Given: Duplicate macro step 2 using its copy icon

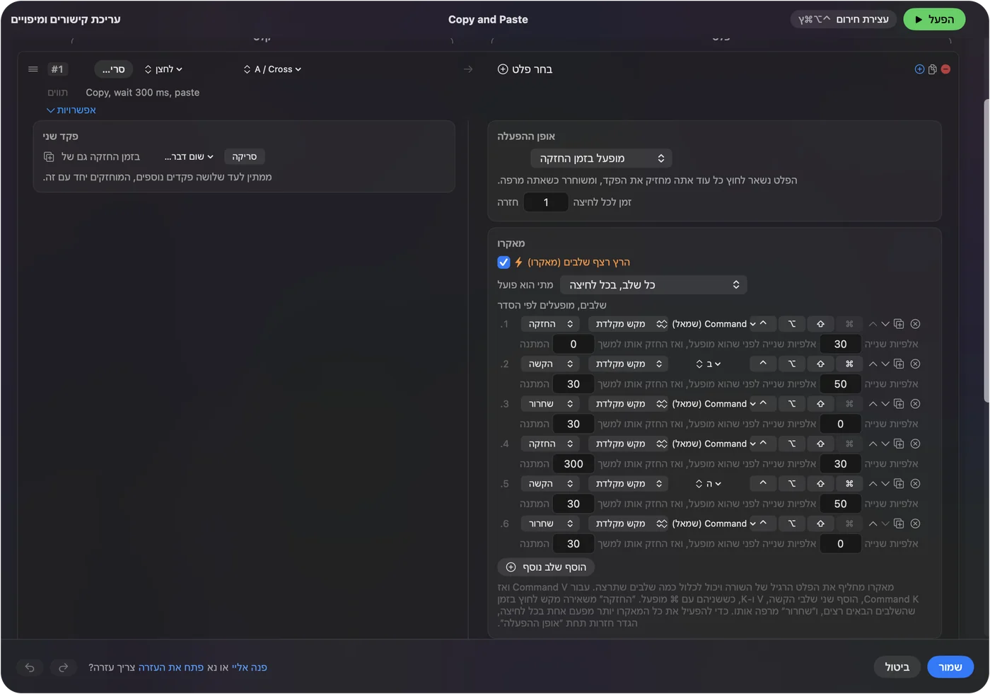Looking at the screenshot, I should (899, 364).
